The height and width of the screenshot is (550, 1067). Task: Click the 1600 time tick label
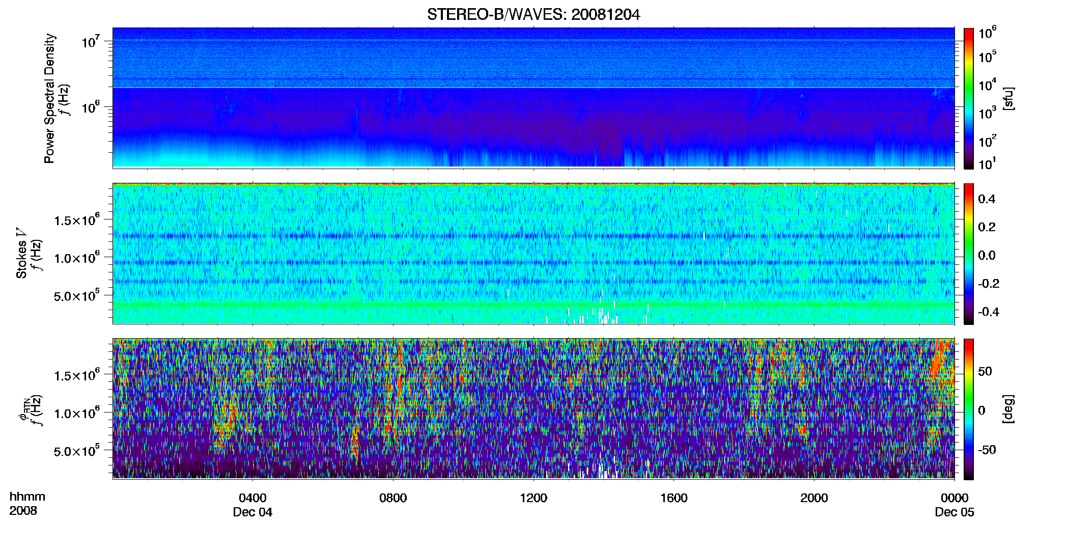tap(674, 498)
